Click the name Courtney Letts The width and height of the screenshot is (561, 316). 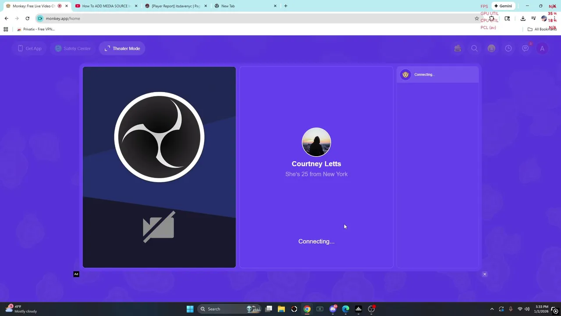tap(316, 164)
